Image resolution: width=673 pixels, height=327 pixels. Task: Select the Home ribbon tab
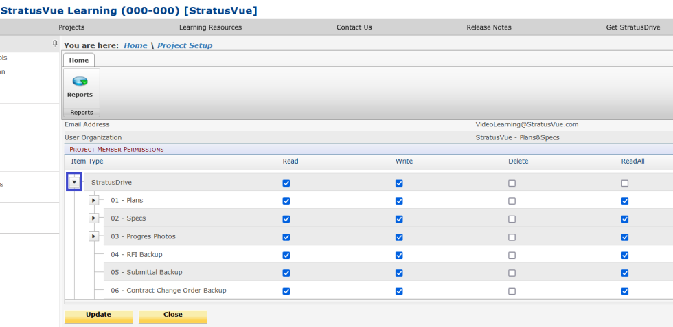(78, 60)
